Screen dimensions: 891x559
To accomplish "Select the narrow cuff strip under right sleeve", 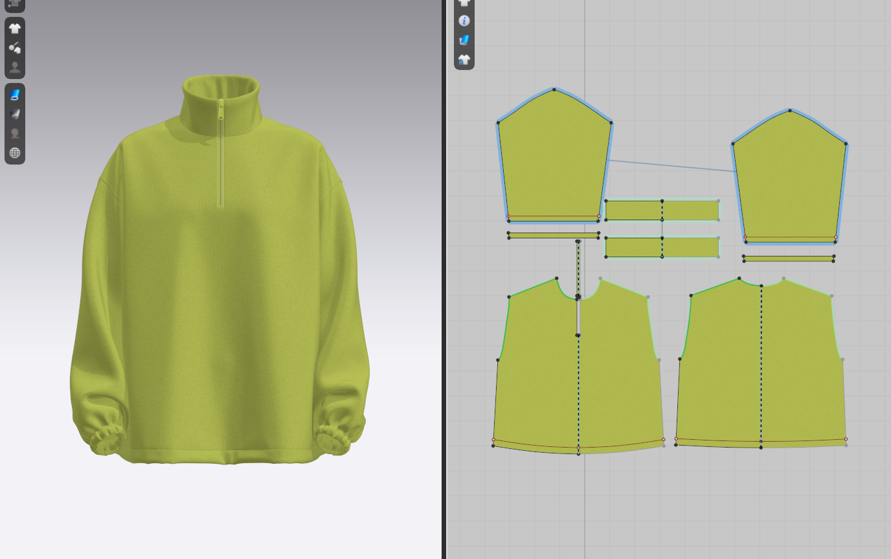I will click(x=789, y=258).
